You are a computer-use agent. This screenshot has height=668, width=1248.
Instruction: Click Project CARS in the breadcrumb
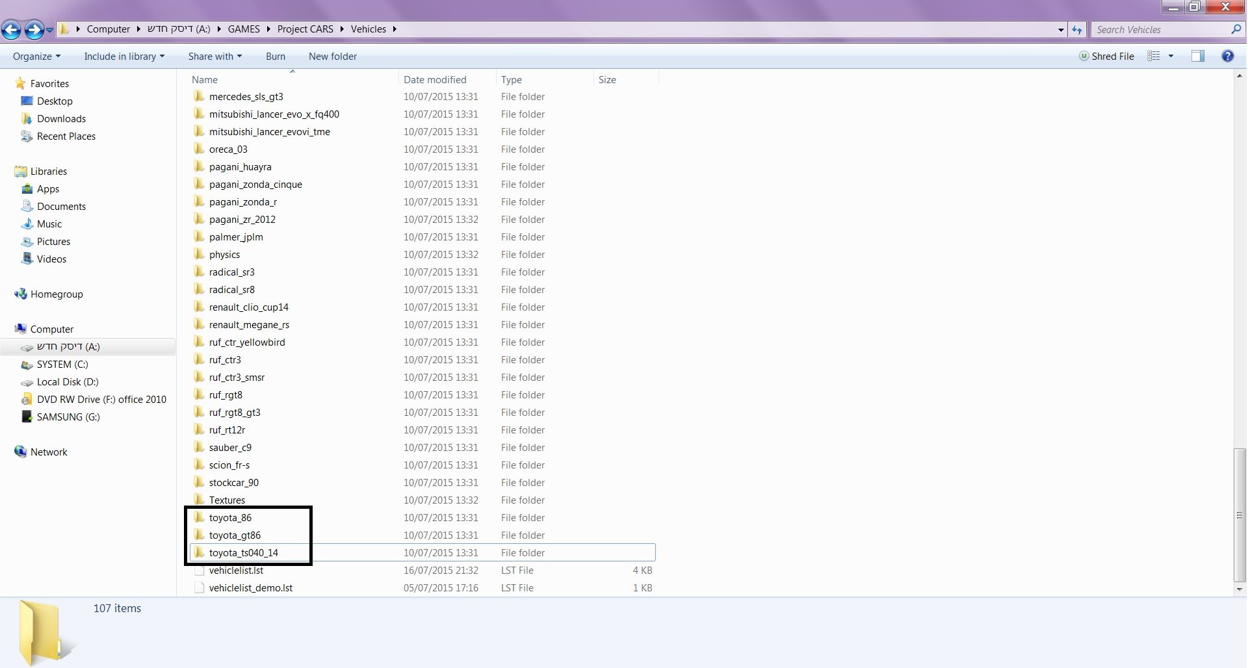tap(305, 29)
